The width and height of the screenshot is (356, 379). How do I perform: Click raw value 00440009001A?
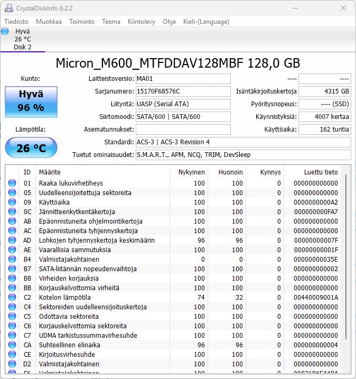(316, 297)
